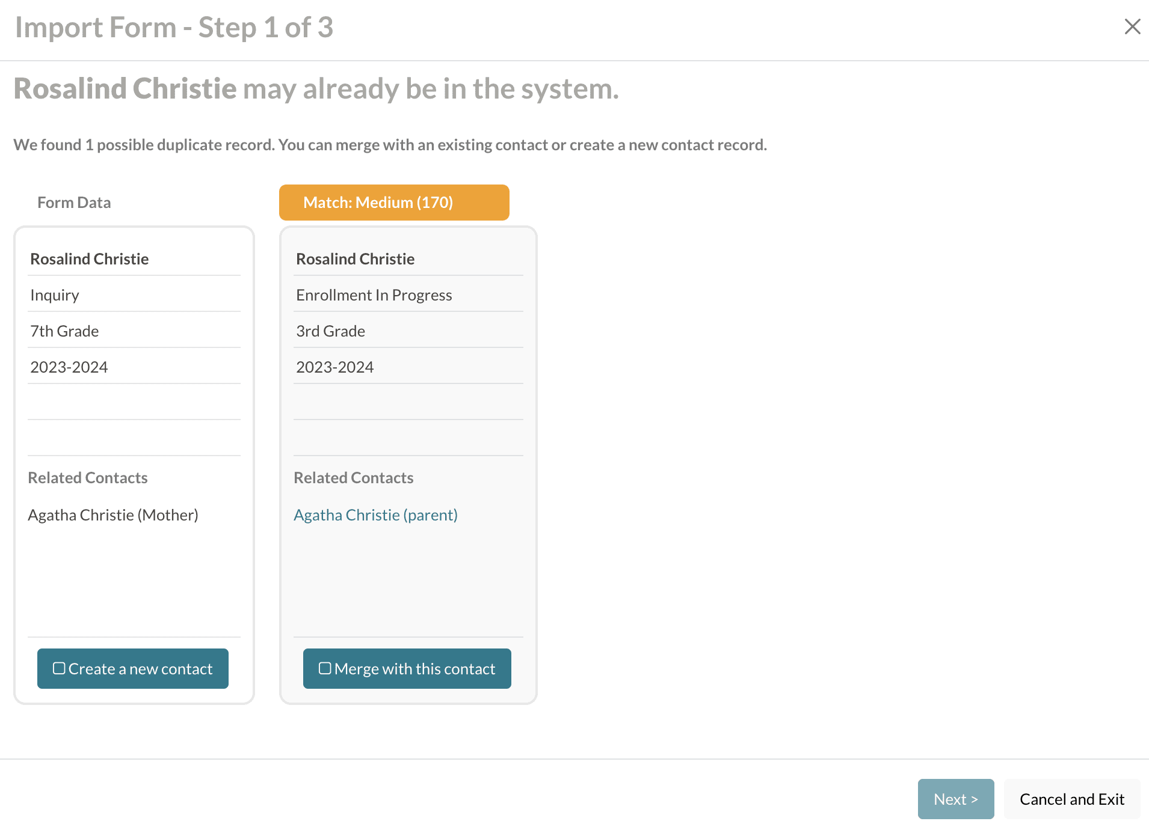Click Rosalind Christie name in Form Data card

[x=90, y=259]
